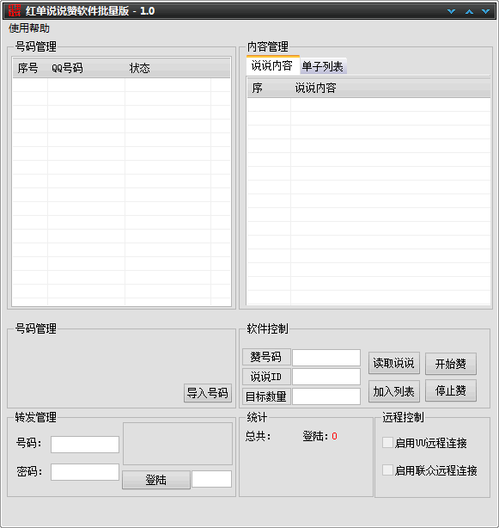
Task: Click the 加入列表 button
Action: (x=393, y=391)
